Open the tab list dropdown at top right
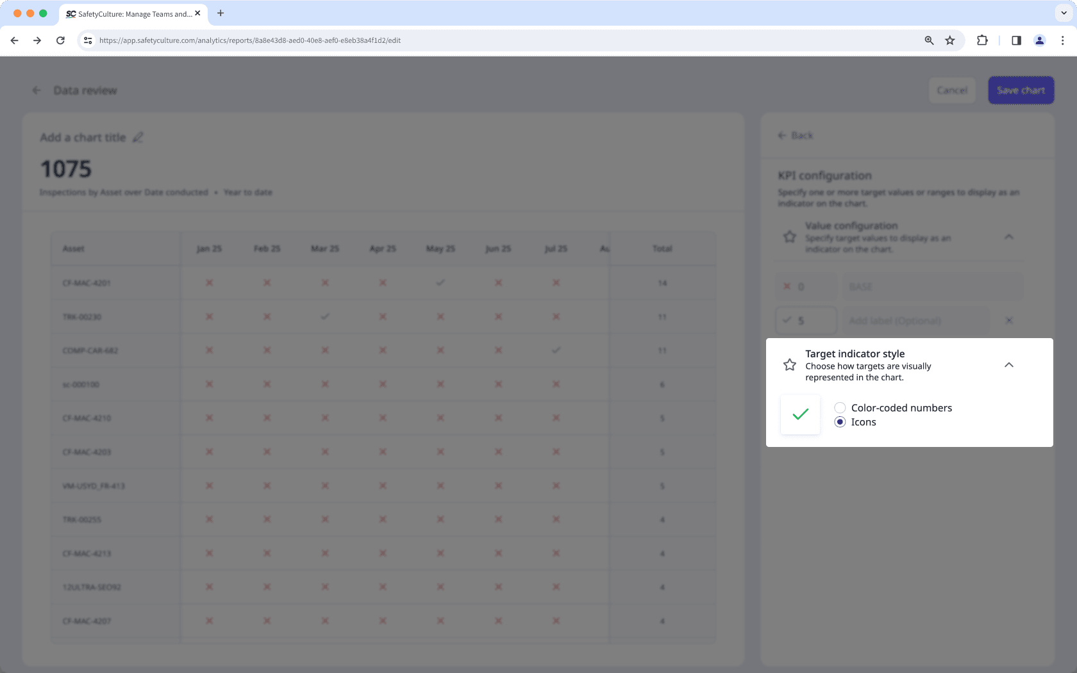The image size is (1077, 673). (x=1062, y=13)
